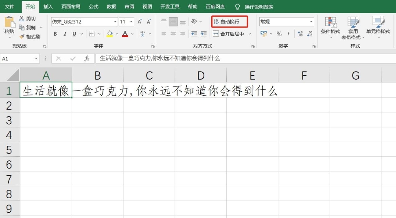Click the increase decimal places icon
The image size is (396, 218).
tap(300, 34)
